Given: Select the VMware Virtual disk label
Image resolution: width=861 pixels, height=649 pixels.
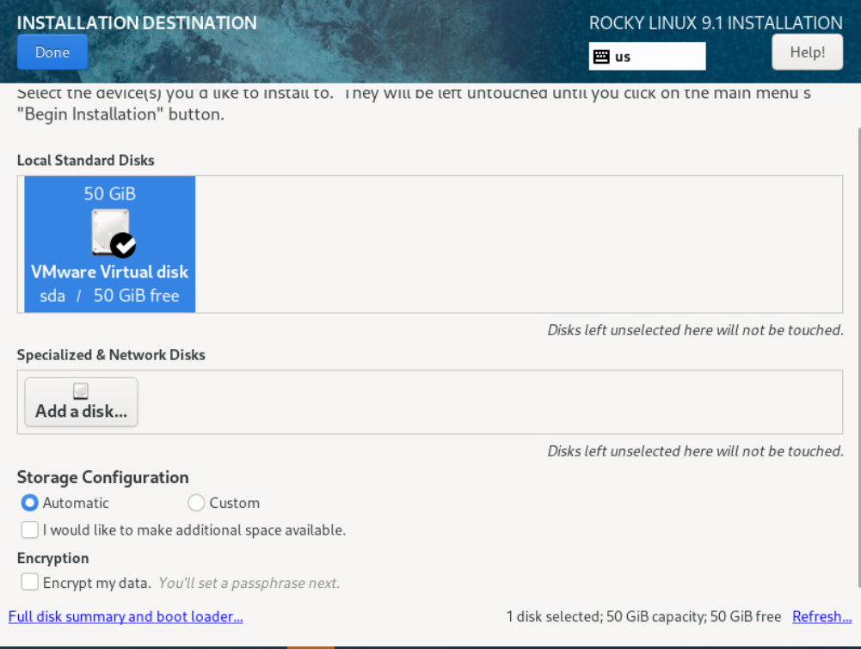Looking at the screenshot, I should pyautogui.click(x=109, y=272).
